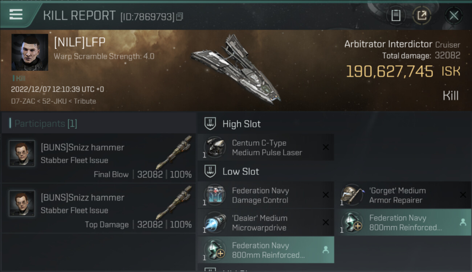Click the 'Dealer' Medium Microwarpdrive icon
472x272 pixels.
pos(215,223)
